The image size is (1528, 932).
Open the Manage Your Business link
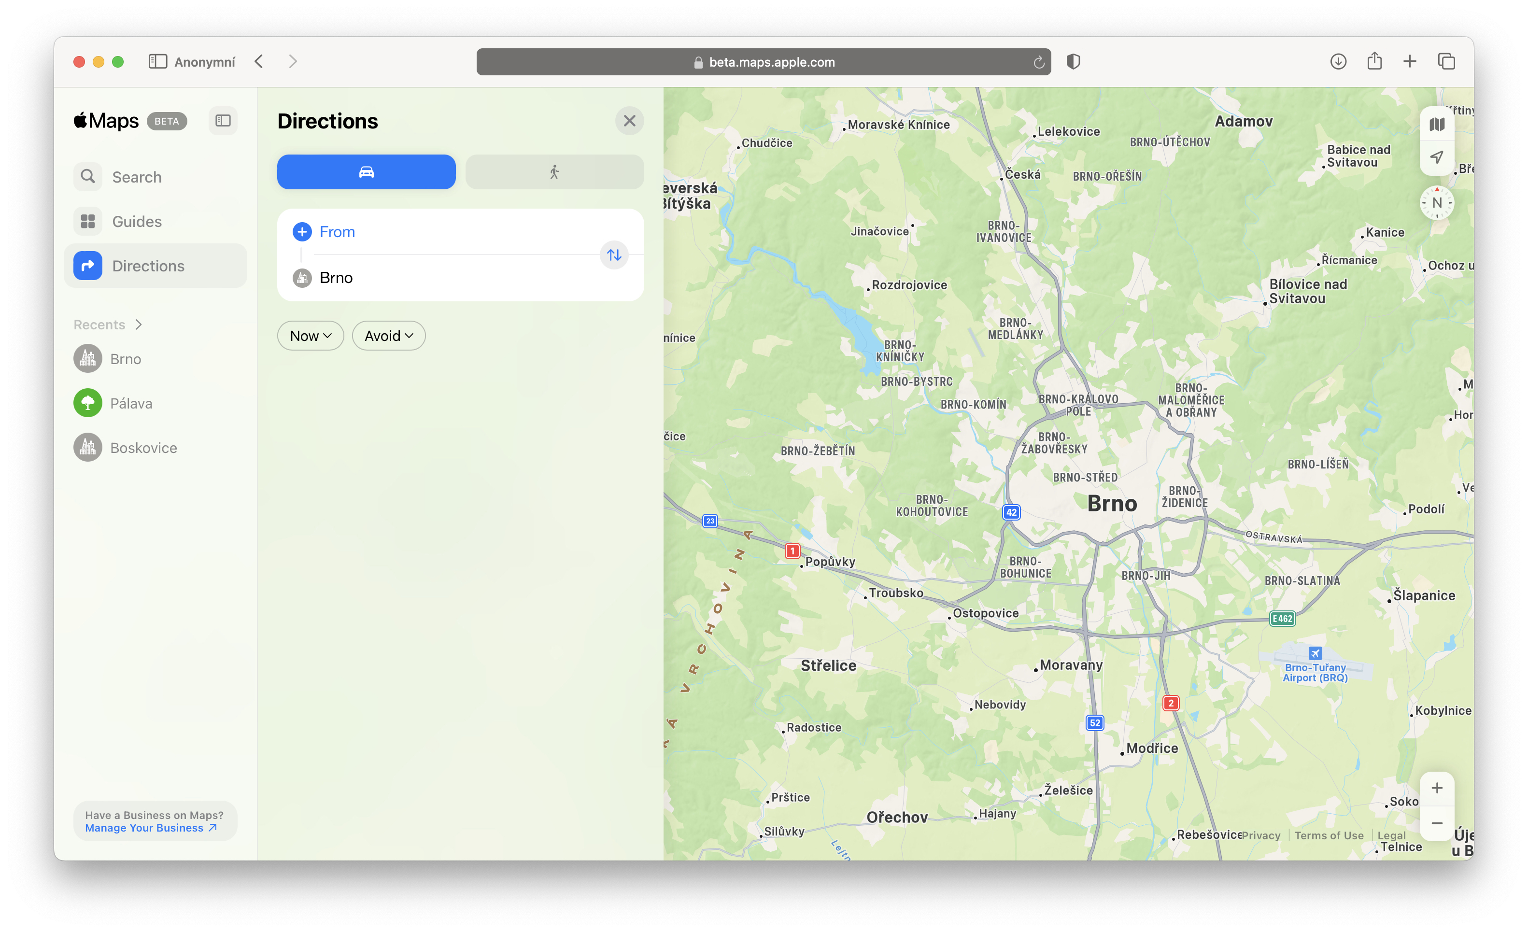click(x=143, y=827)
